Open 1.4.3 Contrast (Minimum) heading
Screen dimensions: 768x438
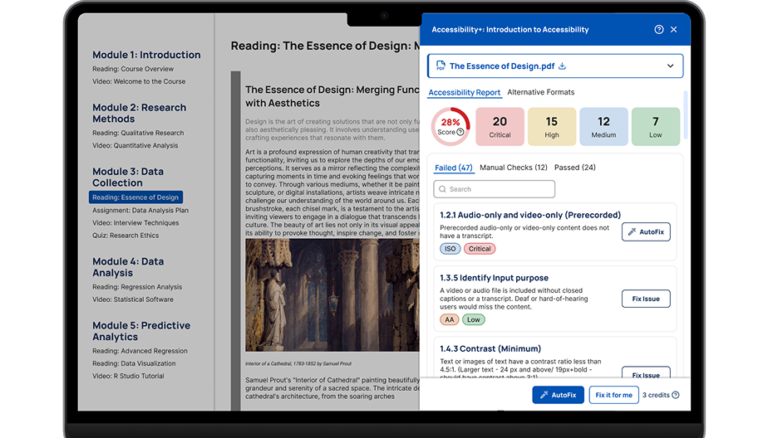click(490, 348)
